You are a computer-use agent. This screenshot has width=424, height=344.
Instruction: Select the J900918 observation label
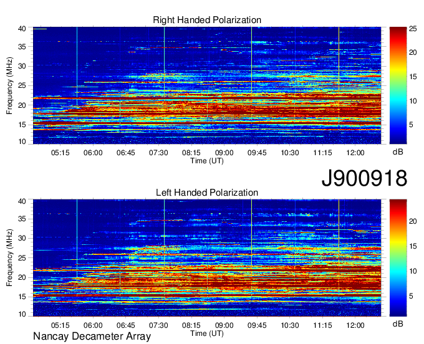coord(364,178)
